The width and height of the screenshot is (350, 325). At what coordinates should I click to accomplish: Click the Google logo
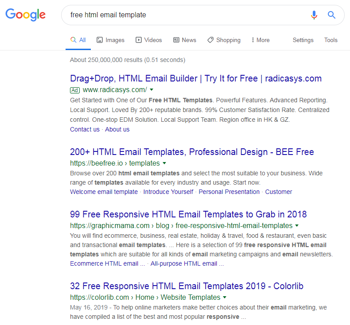25,15
